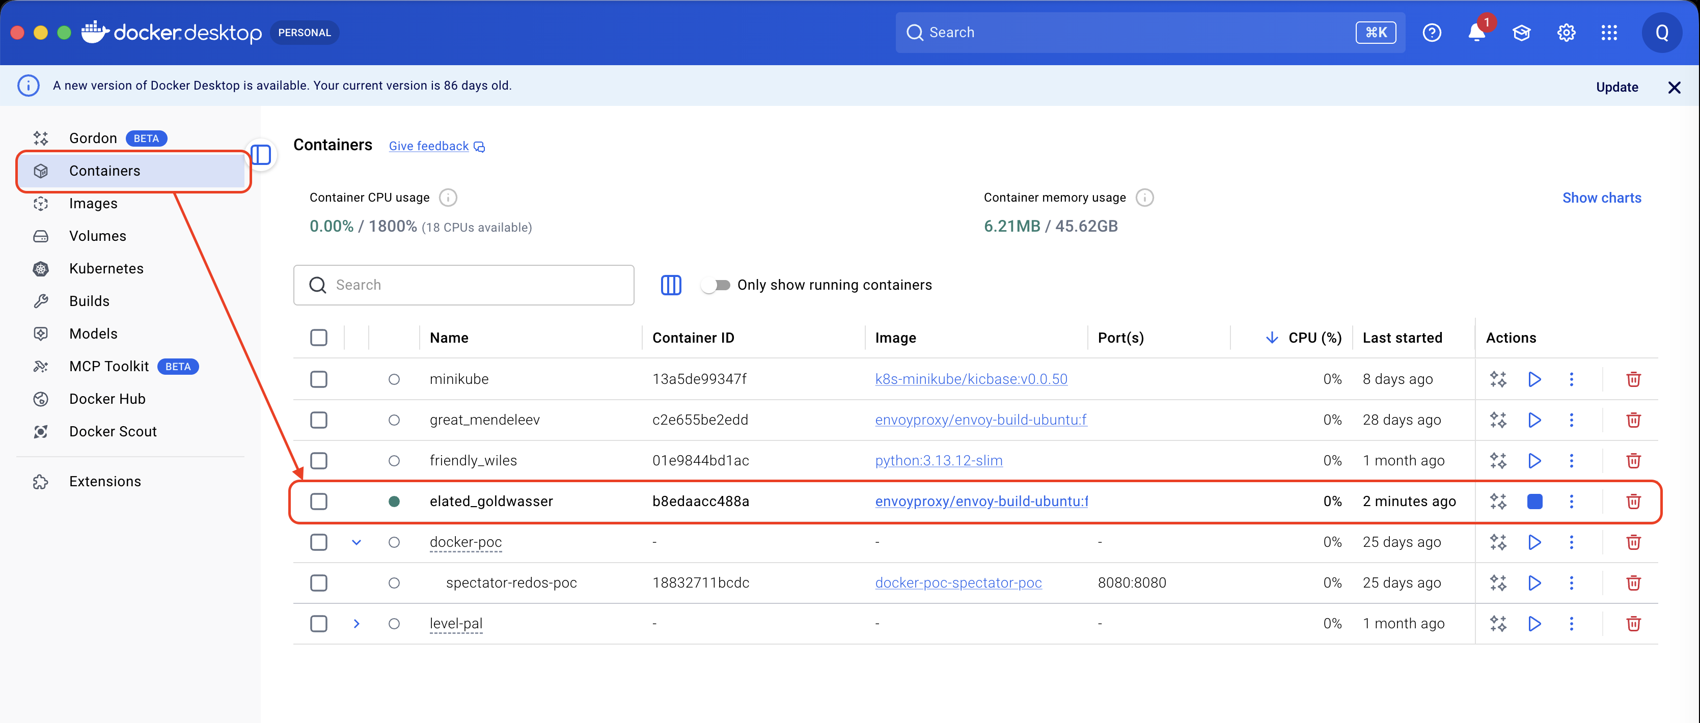Image resolution: width=1700 pixels, height=723 pixels.
Task: Select the great_mendeleev row checkbox
Action: pyautogui.click(x=319, y=420)
